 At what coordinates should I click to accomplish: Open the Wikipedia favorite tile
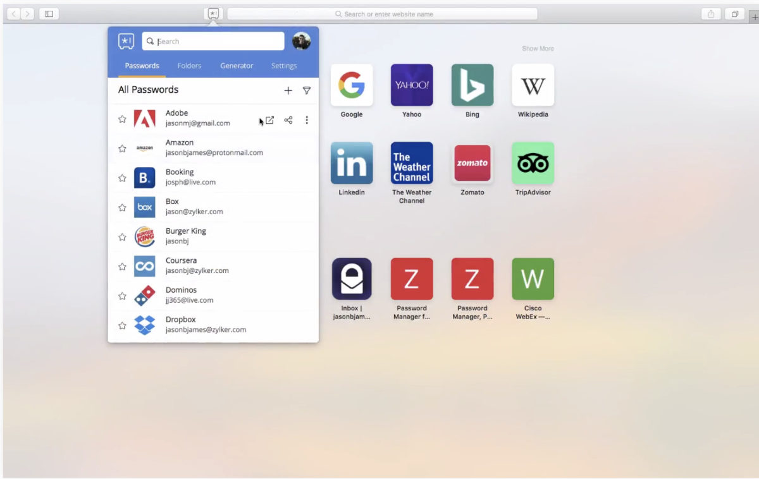533,85
